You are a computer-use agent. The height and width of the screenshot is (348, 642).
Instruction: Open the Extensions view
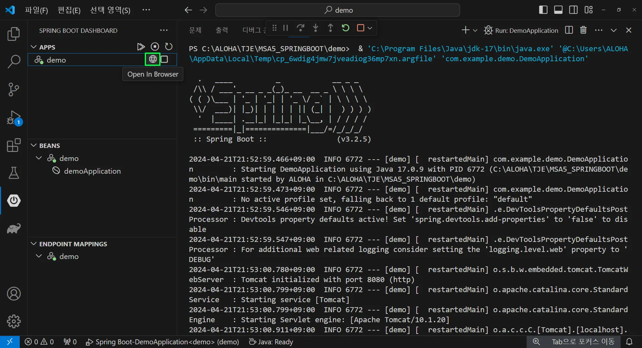14,146
